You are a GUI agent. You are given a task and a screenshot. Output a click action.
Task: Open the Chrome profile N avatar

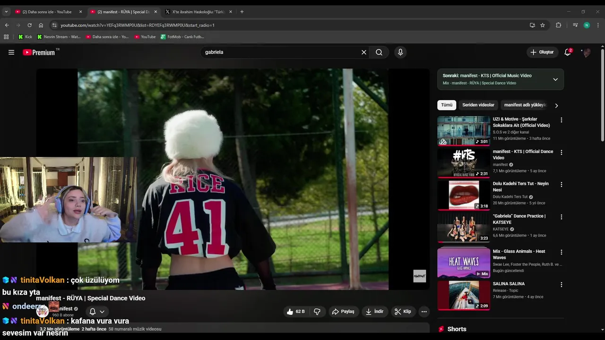pyautogui.click(x=587, y=25)
